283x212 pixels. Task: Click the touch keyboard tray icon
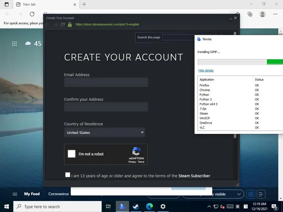click(x=230, y=206)
